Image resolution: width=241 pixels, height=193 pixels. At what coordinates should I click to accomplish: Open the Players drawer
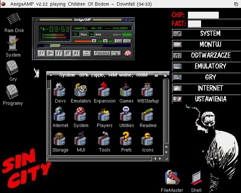coord(104,114)
